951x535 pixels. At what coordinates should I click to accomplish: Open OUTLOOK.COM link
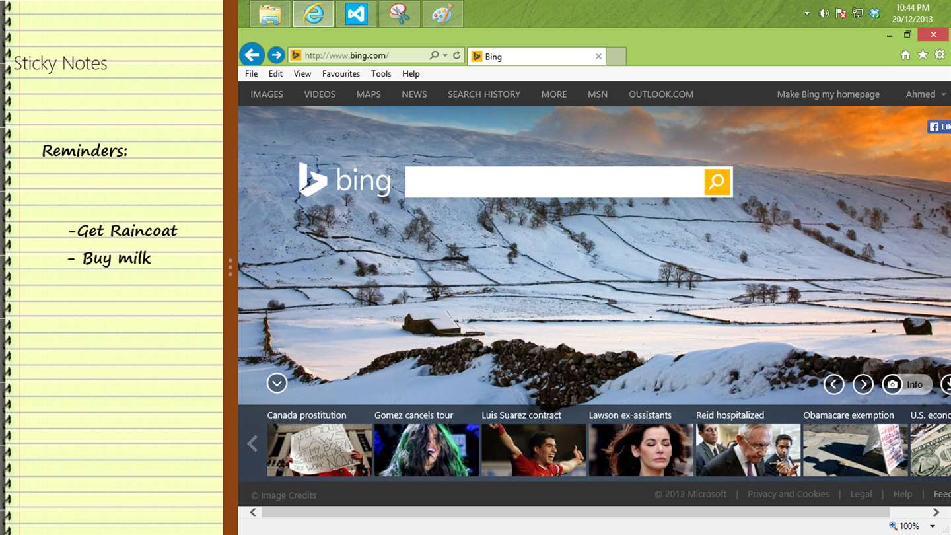coord(661,94)
